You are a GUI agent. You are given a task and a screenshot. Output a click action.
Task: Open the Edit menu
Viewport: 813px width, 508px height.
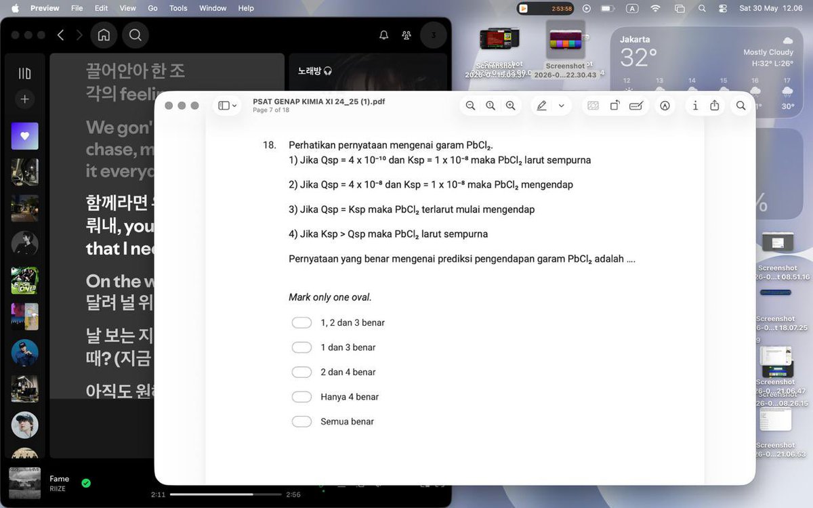click(101, 8)
